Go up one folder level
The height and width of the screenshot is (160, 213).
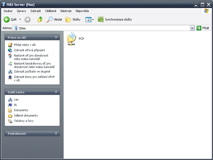40,19
